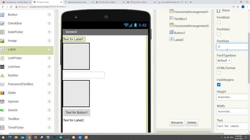Screen dimensions: 250x140
Task: Enable the FontBold checkbox
Action: click(x=219, y=23)
